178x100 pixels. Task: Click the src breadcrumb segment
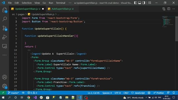point(14,14)
